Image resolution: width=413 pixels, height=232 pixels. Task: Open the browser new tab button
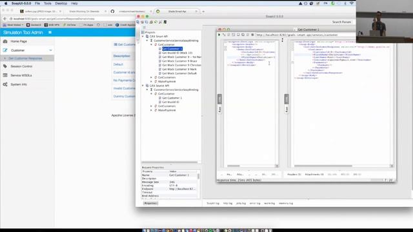(x=203, y=12)
